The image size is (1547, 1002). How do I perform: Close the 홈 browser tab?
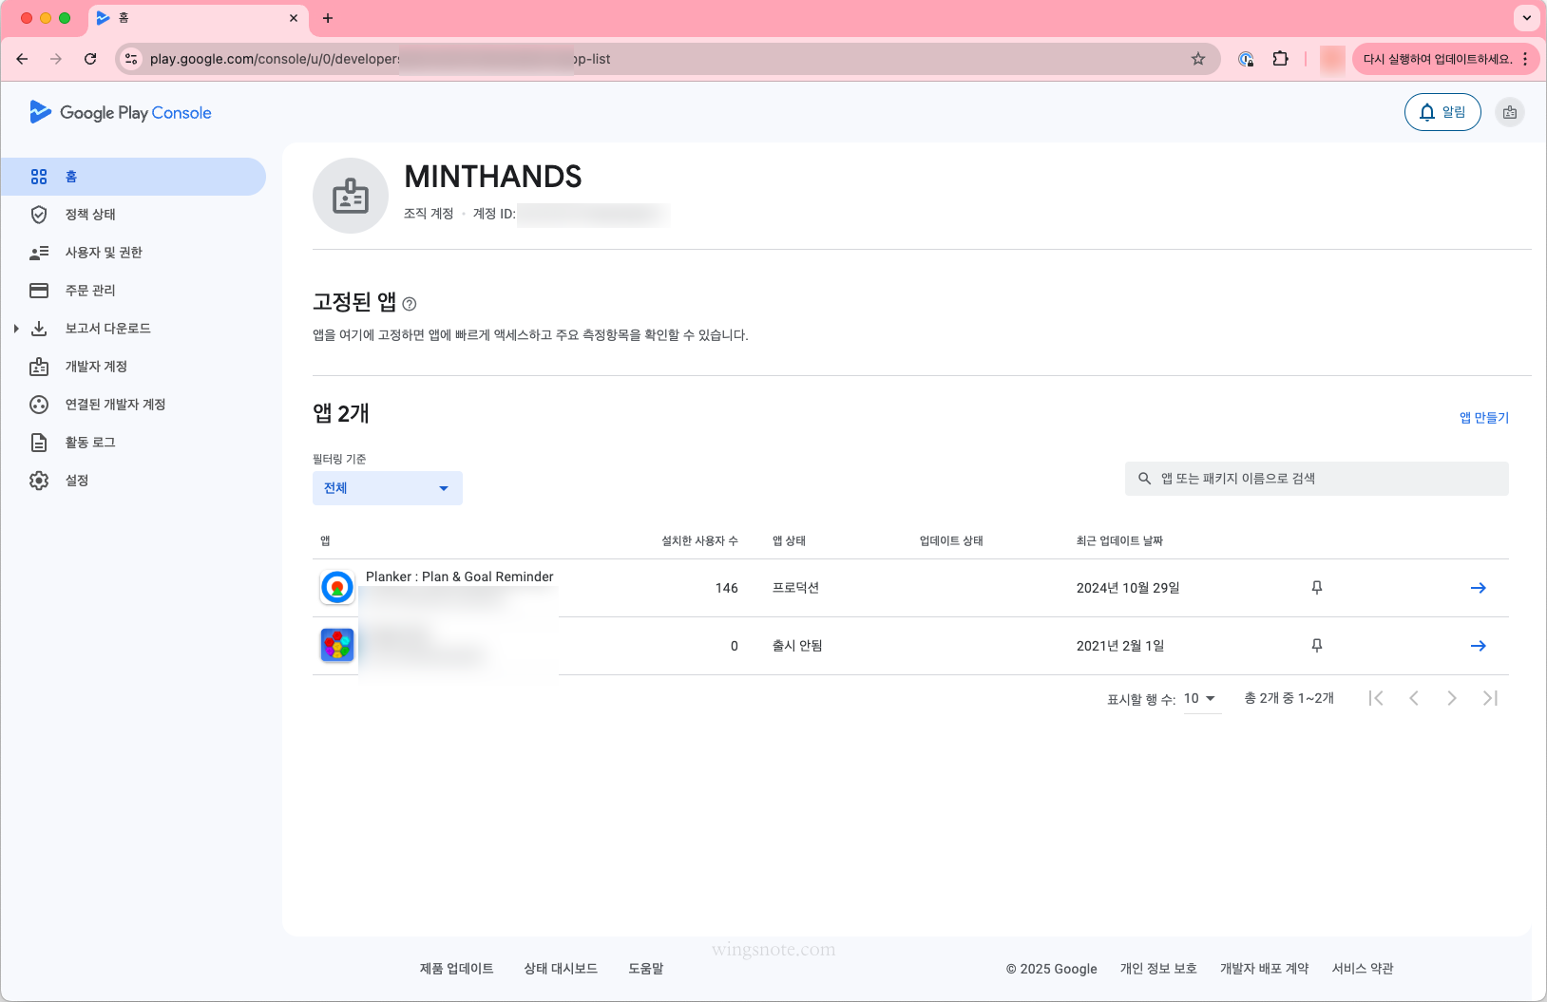point(294,18)
